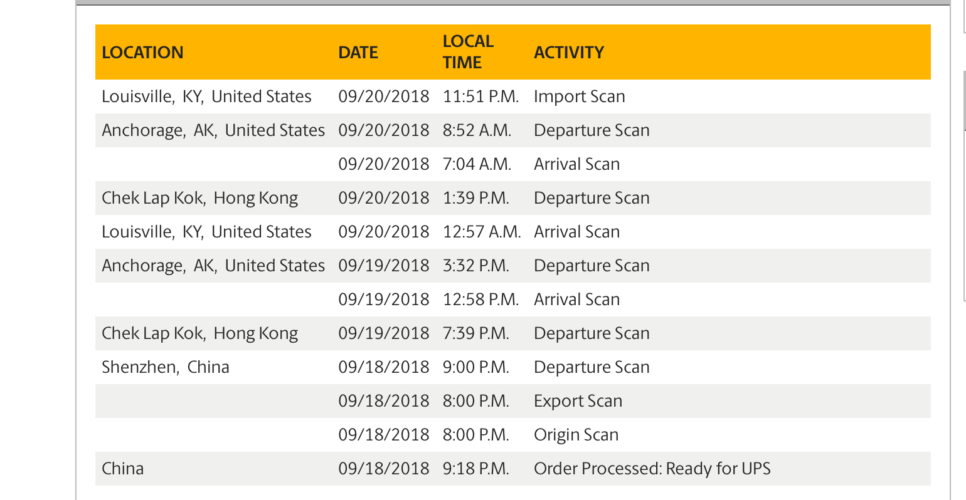Click the DATE column header
The width and height of the screenshot is (966, 500).
358,53
